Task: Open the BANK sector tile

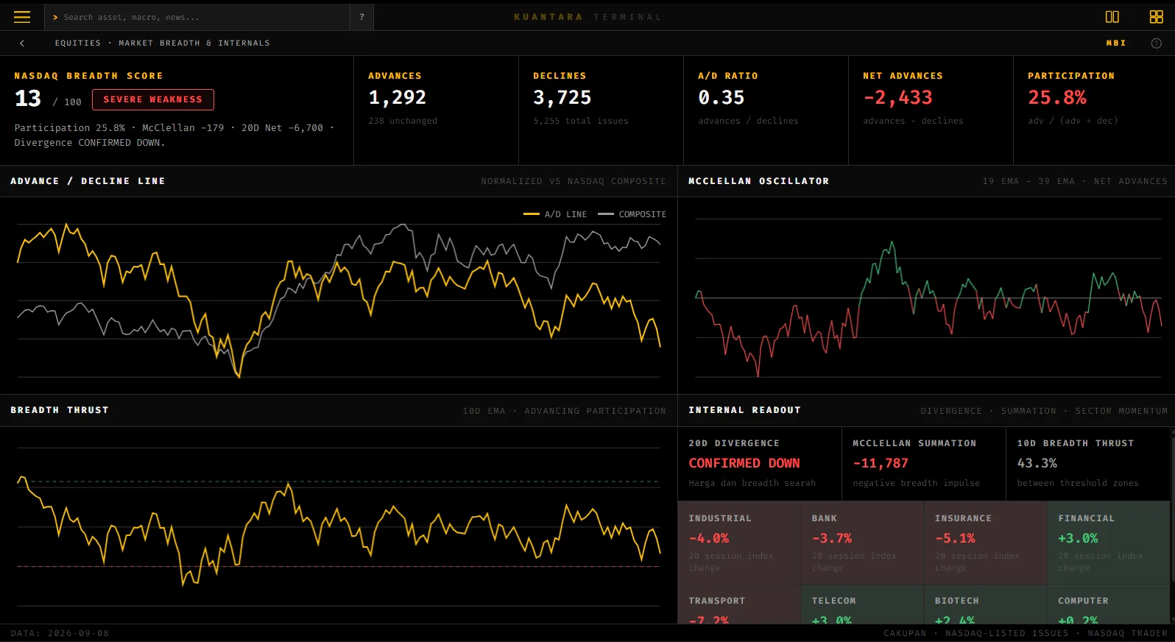Action: coord(862,543)
